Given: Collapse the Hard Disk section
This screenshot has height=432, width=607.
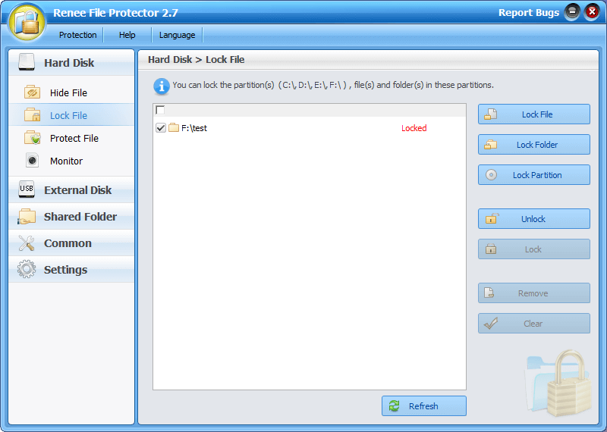Looking at the screenshot, I should [69, 63].
